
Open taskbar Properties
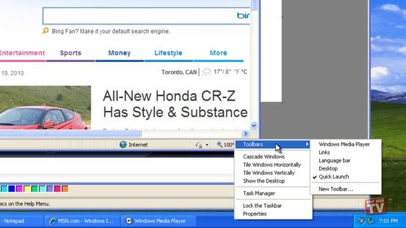pos(254,214)
